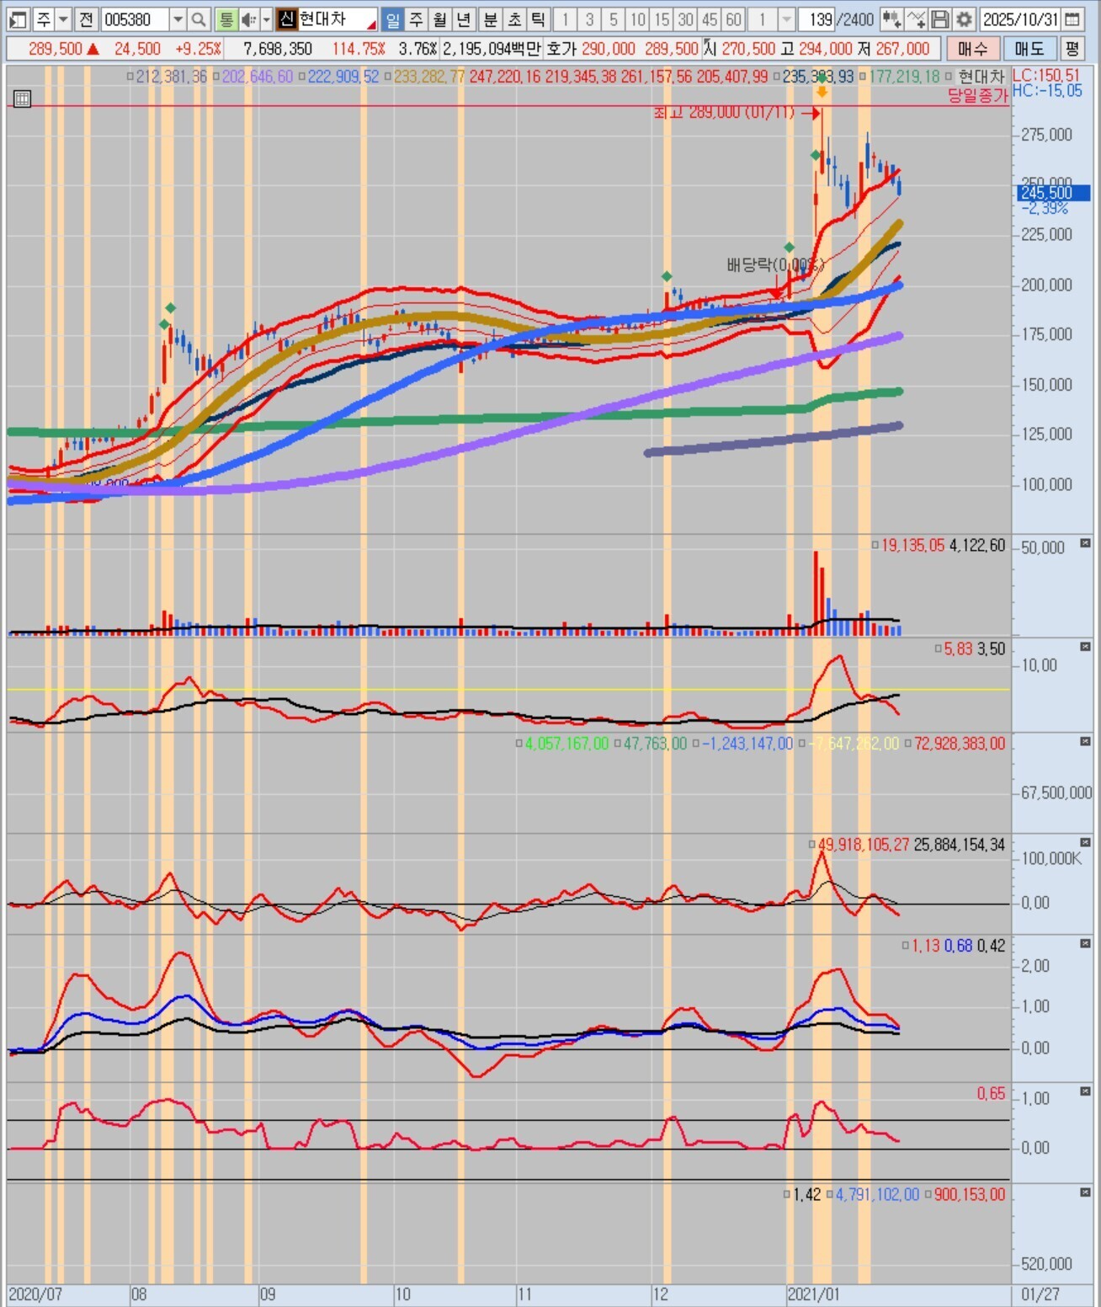The height and width of the screenshot is (1307, 1101).
Task: Select the 45 interval preset button
Action: pos(710,19)
